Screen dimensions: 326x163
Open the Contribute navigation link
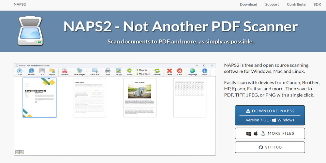pyautogui.click(x=296, y=4)
